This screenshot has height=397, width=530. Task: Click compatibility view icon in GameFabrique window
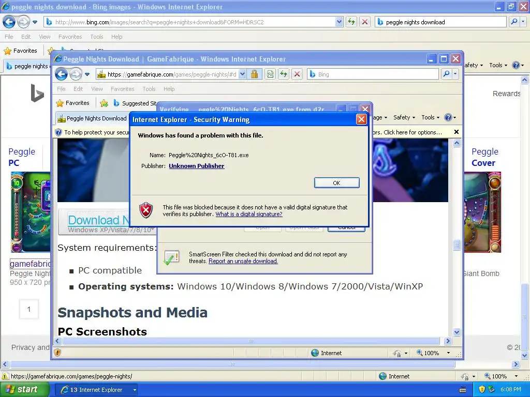pyautogui.click(x=270, y=74)
